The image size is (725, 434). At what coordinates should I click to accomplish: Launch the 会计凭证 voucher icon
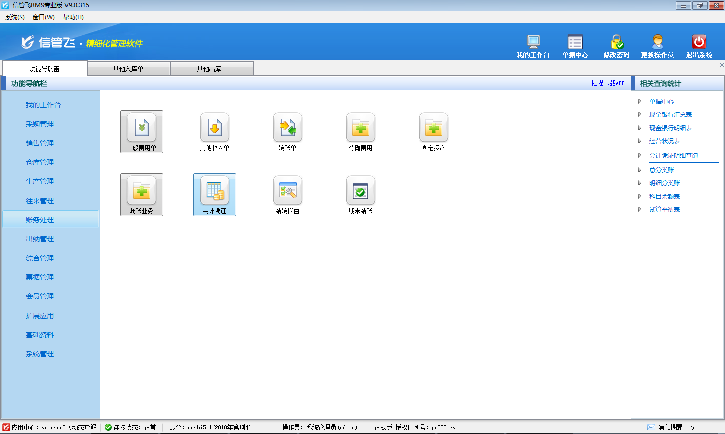(x=215, y=191)
